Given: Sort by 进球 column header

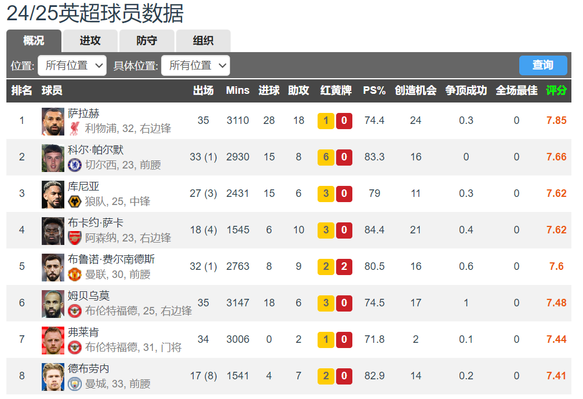Looking at the screenshot, I should (x=269, y=90).
